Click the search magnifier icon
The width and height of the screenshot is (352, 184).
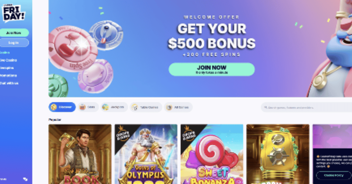pos(266,108)
